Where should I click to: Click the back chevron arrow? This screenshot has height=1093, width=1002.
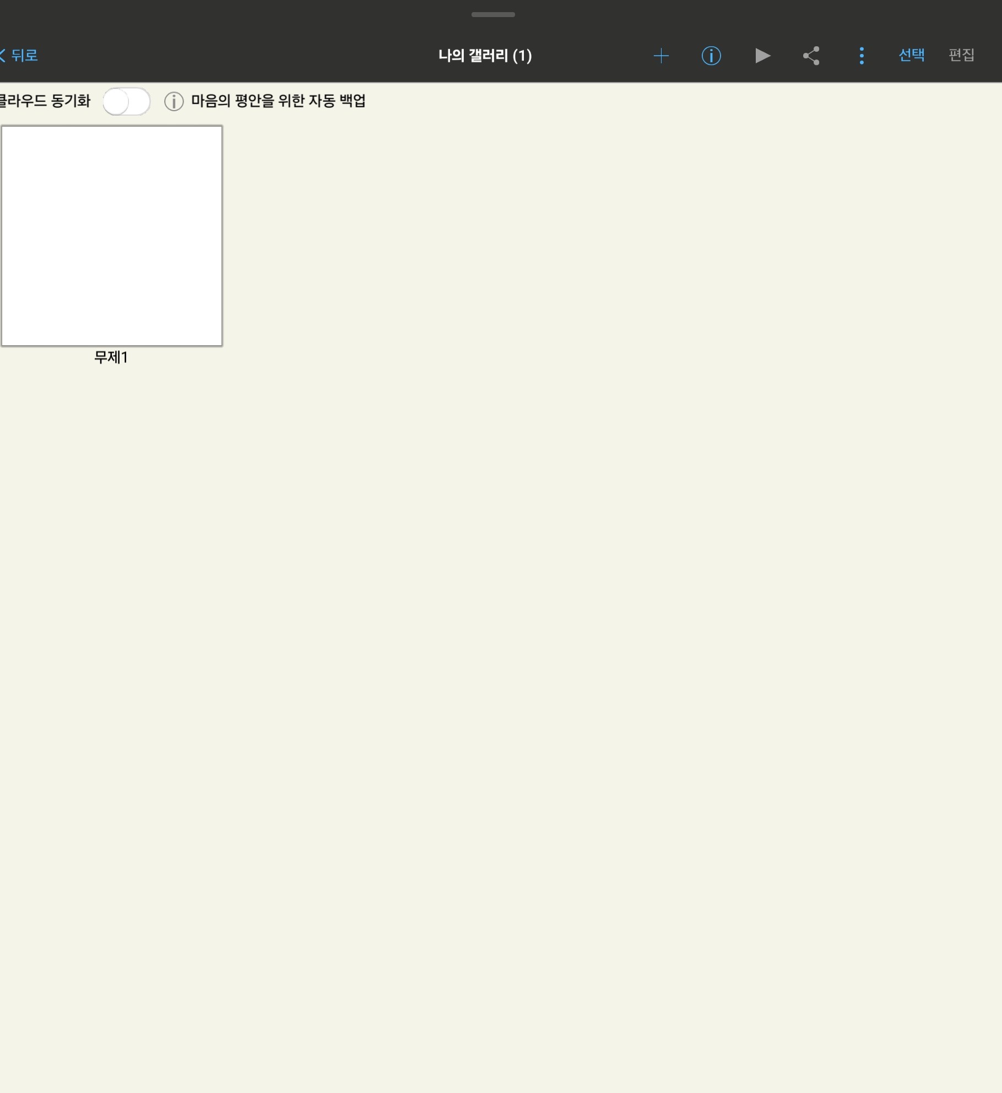tap(3, 55)
